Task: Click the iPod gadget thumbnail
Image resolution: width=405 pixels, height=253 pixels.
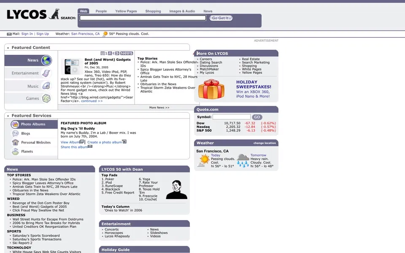Action: 72,67
